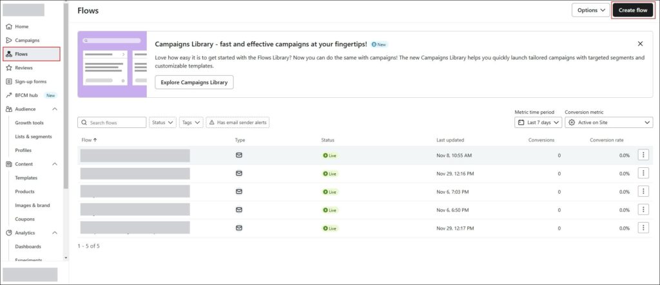Click the Type column header
The height and width of the screenshot is (285, 660).
(x=240, y=140)
